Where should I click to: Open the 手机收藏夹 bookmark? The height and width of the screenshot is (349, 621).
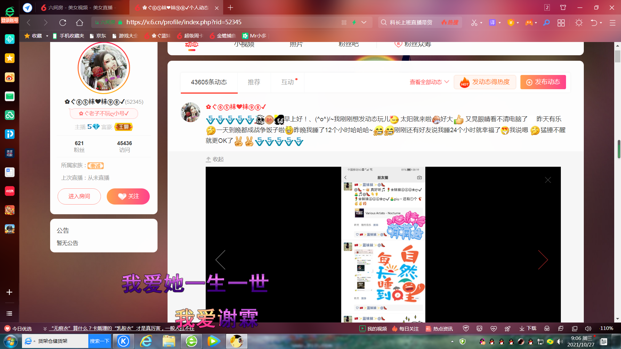[x=68, y=36]
